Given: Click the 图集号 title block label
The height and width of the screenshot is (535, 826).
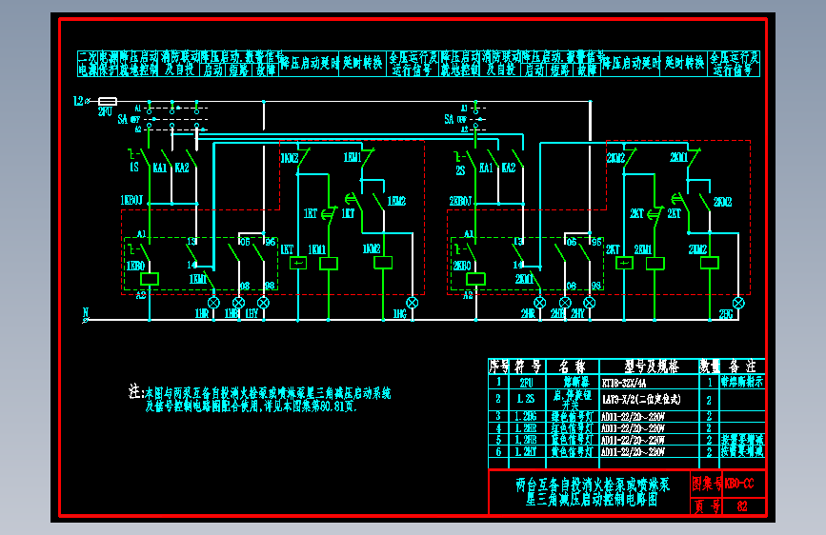Looking at the screenshot, I should pos(706,484).
